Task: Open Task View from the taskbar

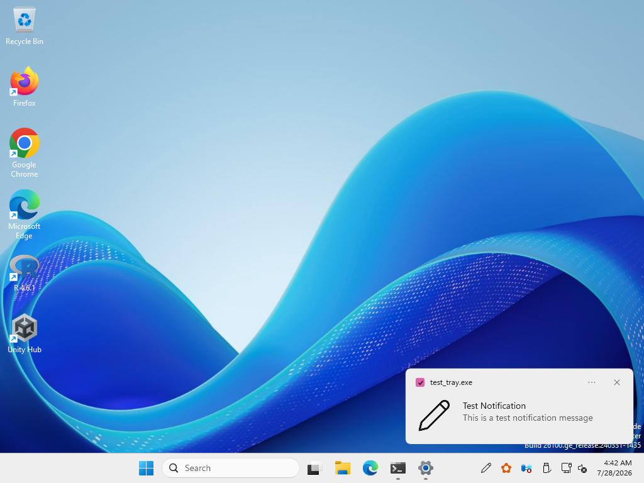Action: [x=314, y=468]
